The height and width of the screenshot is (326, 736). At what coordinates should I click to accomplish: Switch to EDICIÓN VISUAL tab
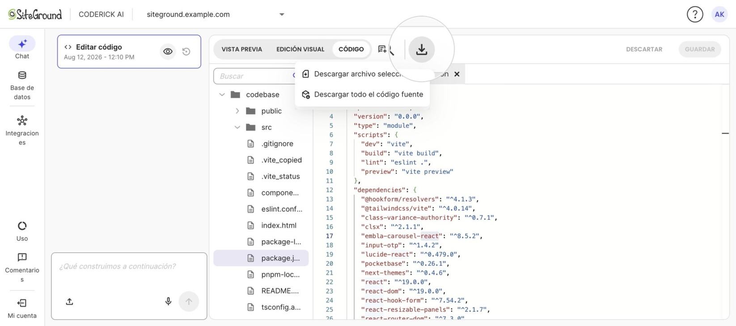pyautogui.click(x=300, y=49)
